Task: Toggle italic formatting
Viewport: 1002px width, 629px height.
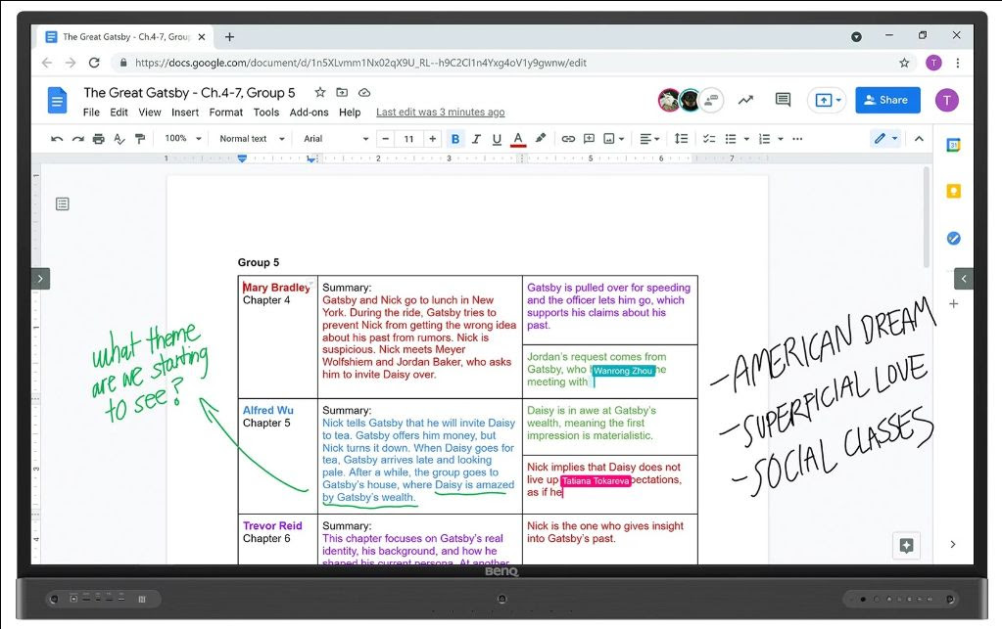Action: (476, 139)
